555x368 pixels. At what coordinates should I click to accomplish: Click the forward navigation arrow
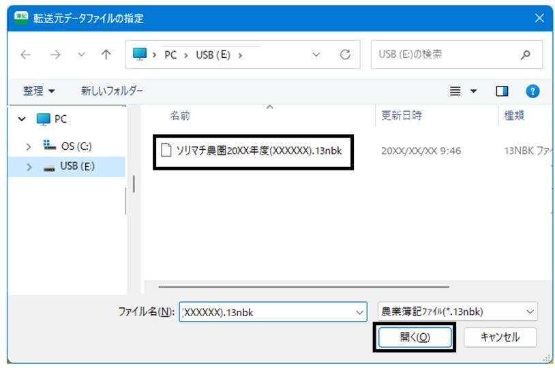(55, 55)
